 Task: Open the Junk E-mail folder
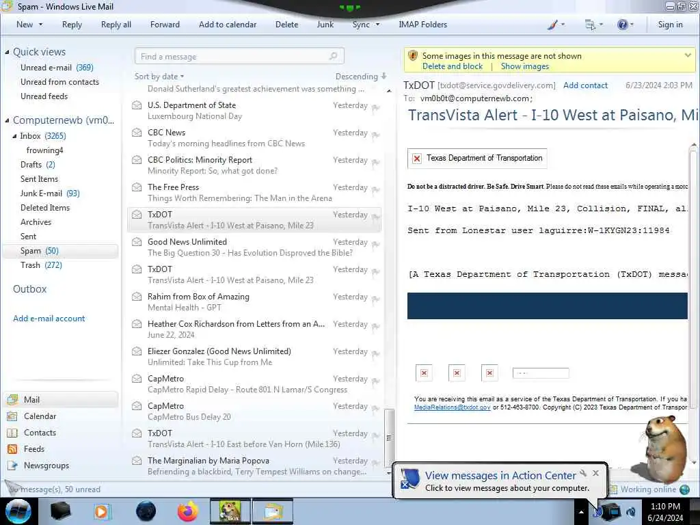tap(50, 193)
